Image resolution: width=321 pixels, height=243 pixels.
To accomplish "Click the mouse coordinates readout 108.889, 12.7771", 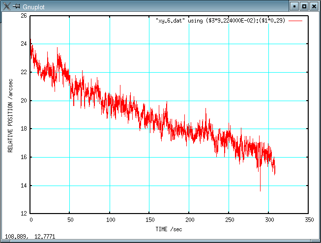I will tap(30, 237).
